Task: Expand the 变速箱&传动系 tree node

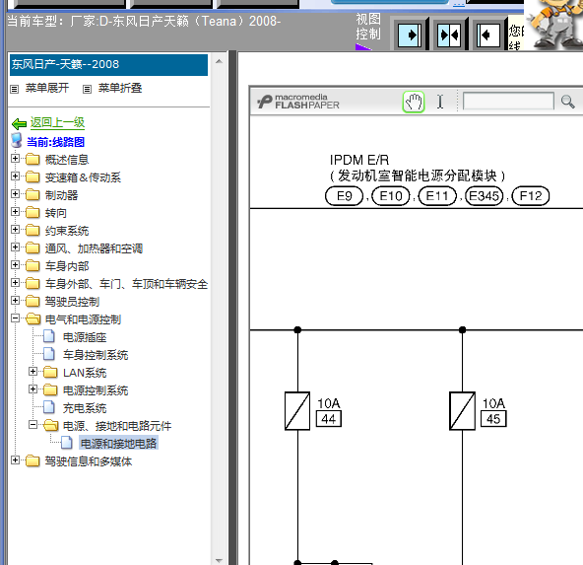Action: tap(15, 176)
